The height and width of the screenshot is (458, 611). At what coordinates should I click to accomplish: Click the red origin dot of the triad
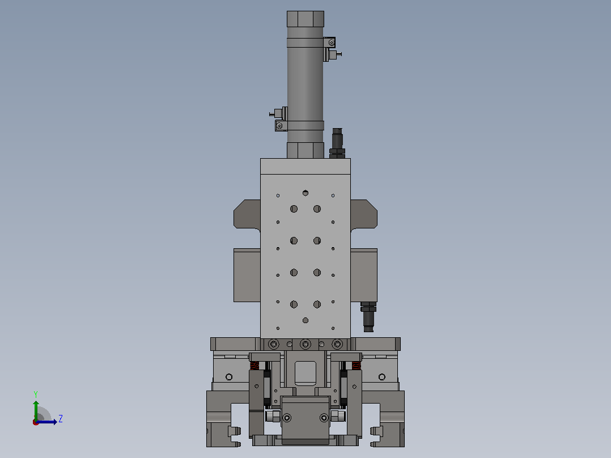36,422
